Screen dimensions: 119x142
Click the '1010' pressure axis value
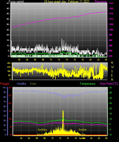point(111,19)
